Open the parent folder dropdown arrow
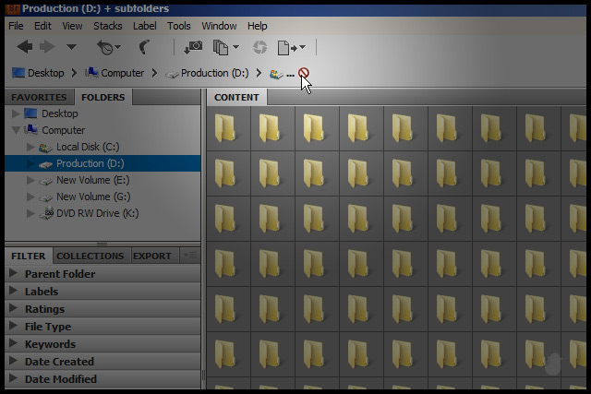This screenshot has height=394, width=591. click(x=72, y=47)
